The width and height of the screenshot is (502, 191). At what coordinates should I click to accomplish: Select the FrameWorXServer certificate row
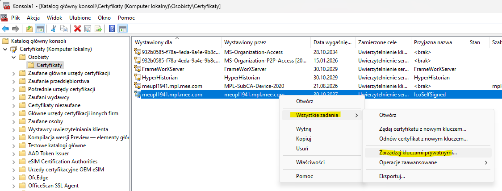[x=163, y=69]
